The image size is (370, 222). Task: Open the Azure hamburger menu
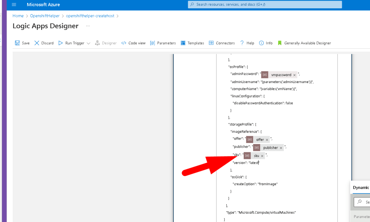click(x=14, y=4)
